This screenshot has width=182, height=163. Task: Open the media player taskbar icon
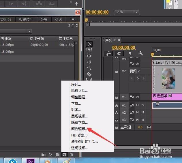(x=48, y=161)
